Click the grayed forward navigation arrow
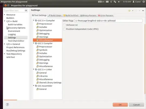The width and height of the screenshot is (146, 109). tap(136, 11)
